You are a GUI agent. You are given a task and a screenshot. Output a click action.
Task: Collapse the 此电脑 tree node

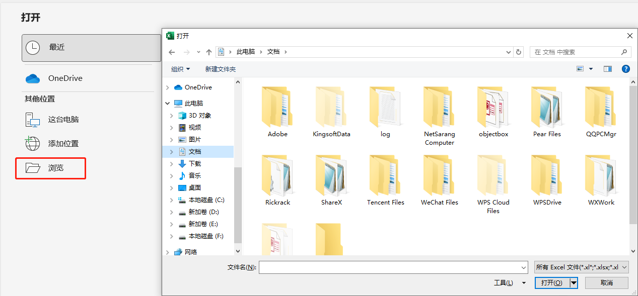[x=167, y=103]
